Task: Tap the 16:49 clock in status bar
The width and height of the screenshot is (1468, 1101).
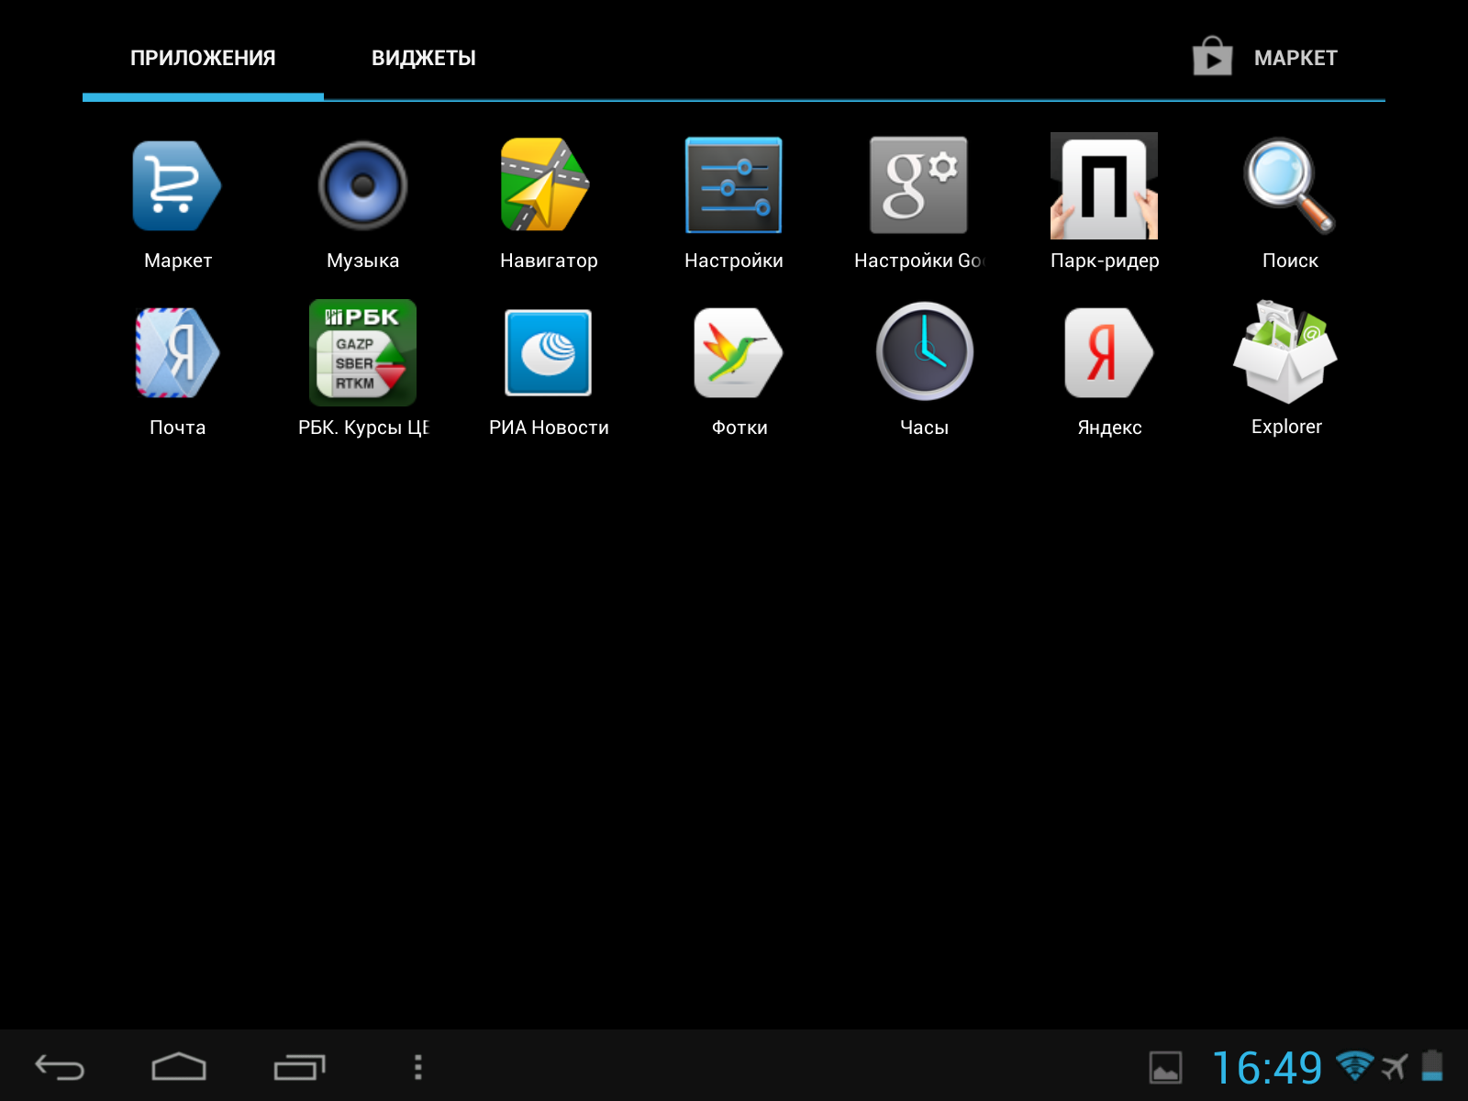Action: coord(1267,1068)
